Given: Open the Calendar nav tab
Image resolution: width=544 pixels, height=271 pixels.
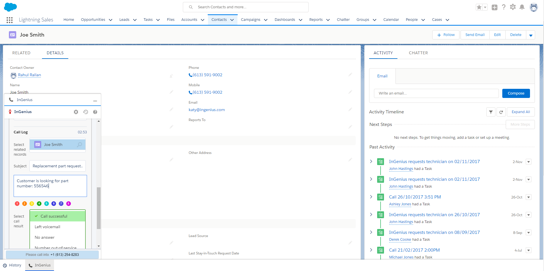Looking at the screenshot, I should point(391,20).
